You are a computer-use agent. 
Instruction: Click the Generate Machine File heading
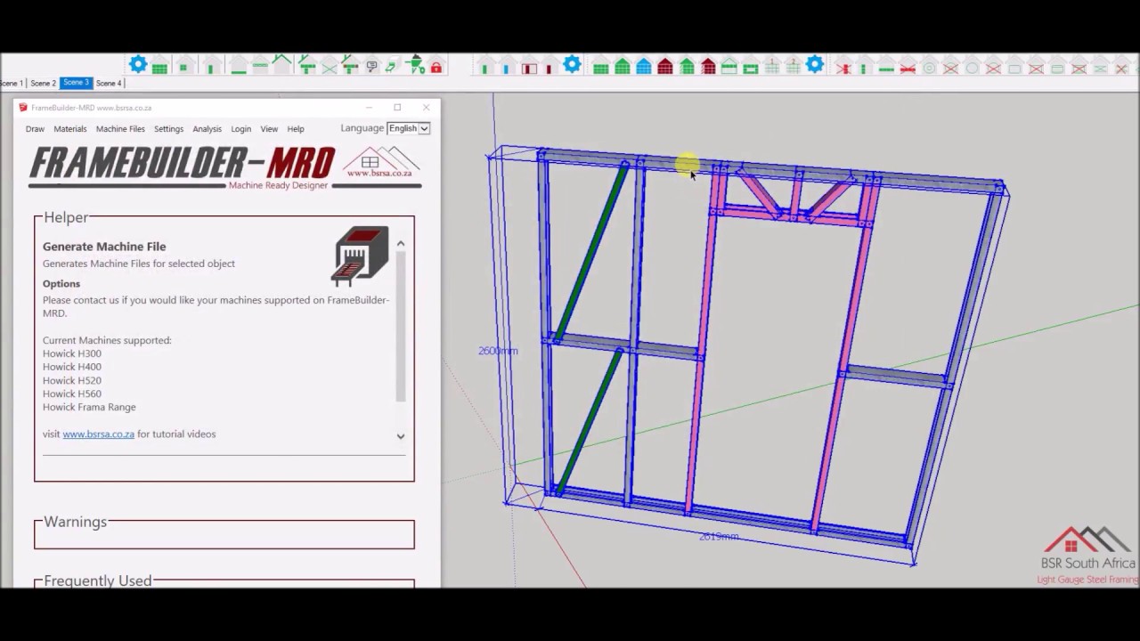tap(104, 247)
